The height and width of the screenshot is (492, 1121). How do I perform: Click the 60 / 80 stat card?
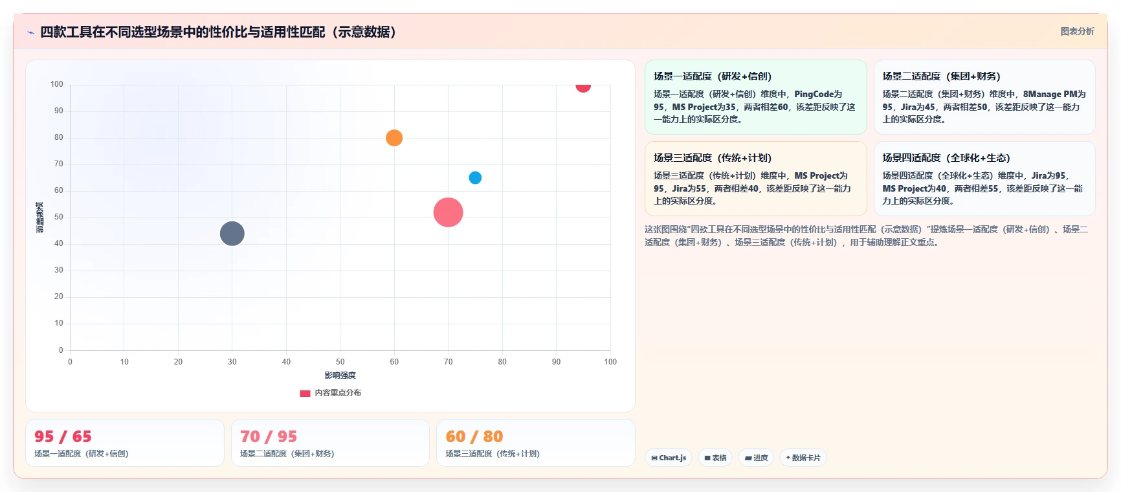click(536, 443)
